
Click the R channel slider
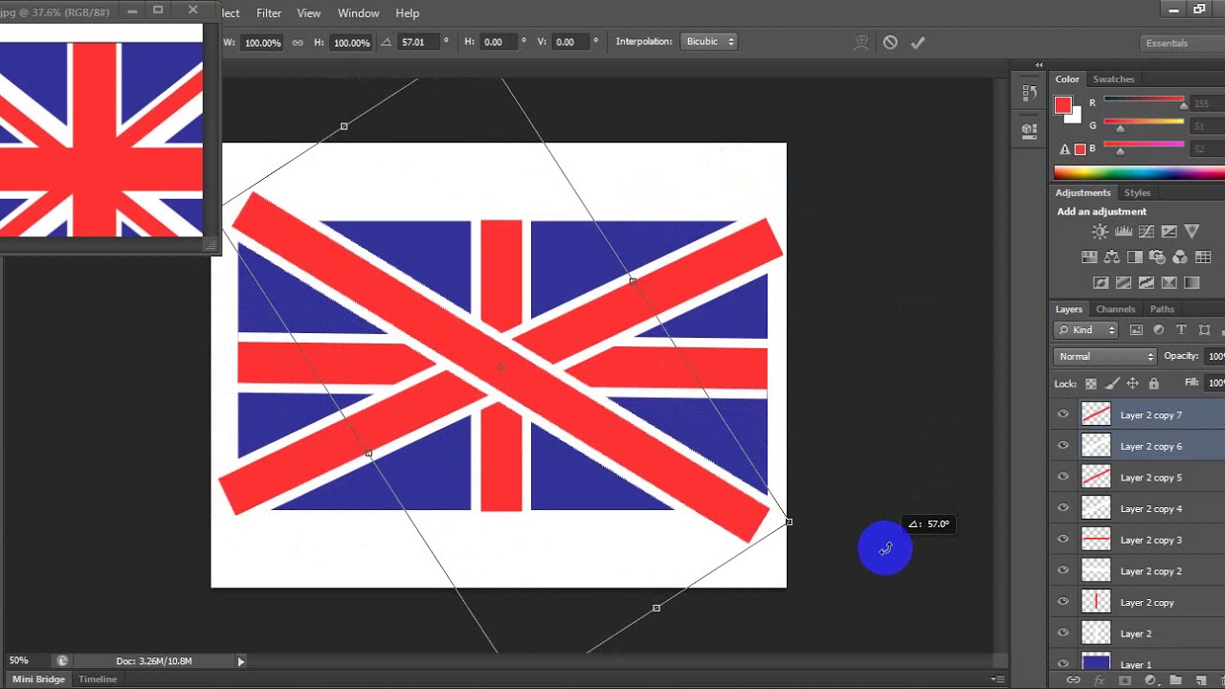click(x=1144, y=101)
